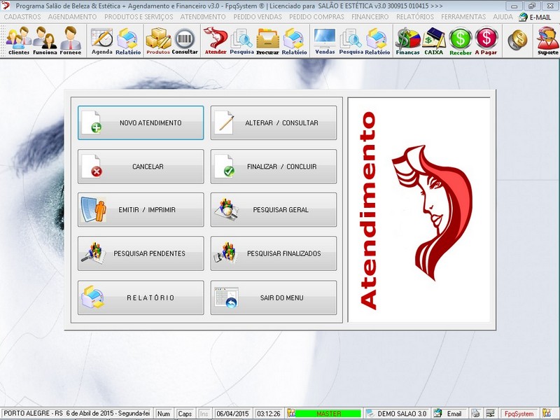Click the PESQUISAR FINALIZADOS button
Image resolution: width=560 pixels, height=420 pixels.
coord(274,253)
